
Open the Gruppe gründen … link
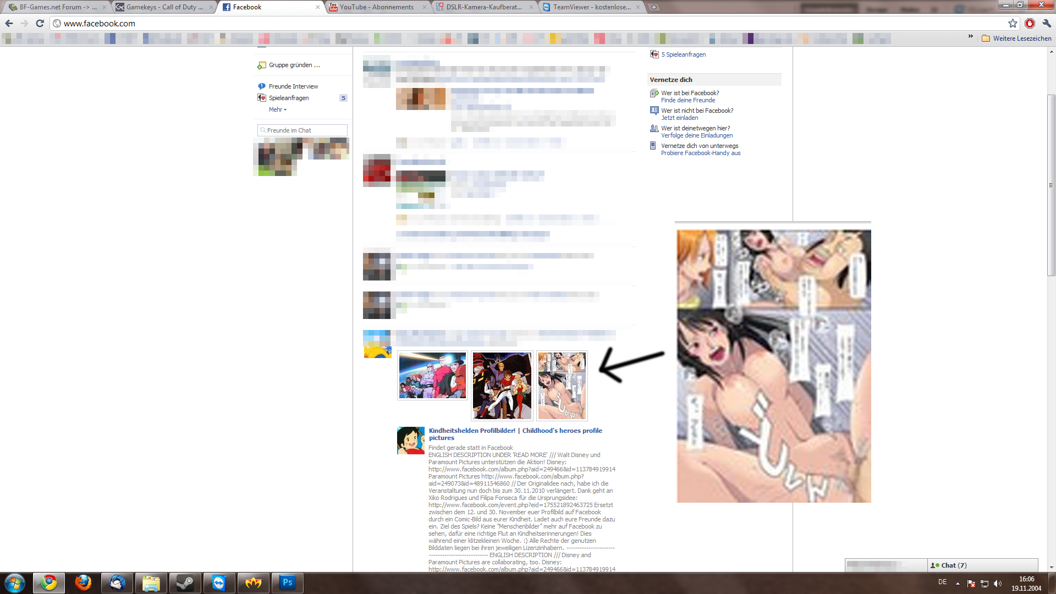pos(294,65)
